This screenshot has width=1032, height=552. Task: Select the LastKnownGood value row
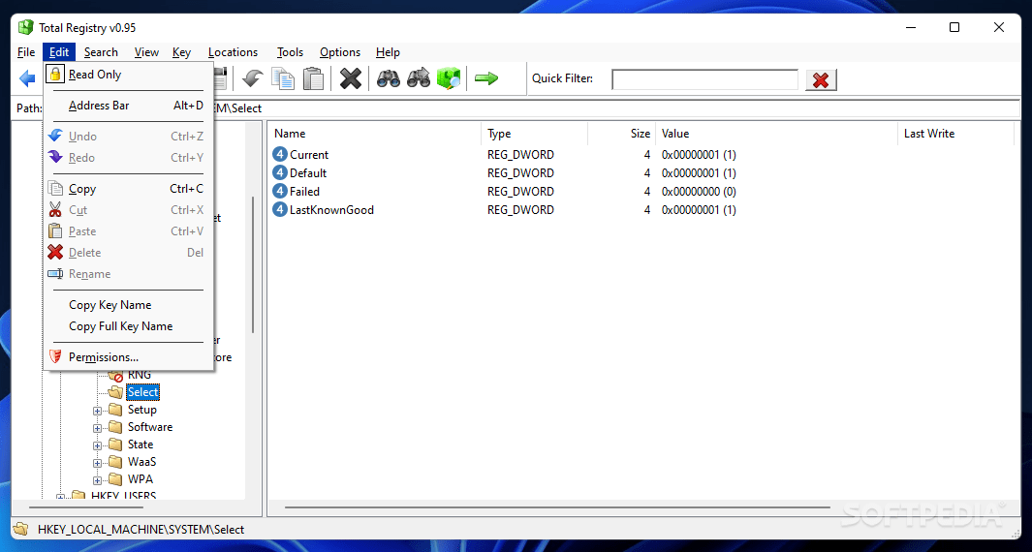coord(641,210)
